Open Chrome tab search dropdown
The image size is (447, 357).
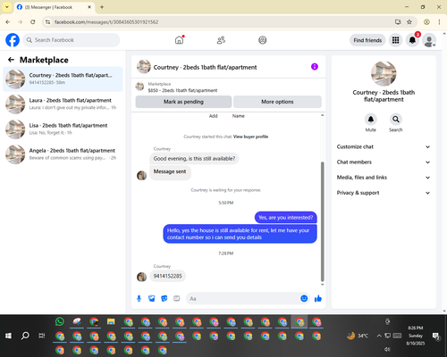7,7
